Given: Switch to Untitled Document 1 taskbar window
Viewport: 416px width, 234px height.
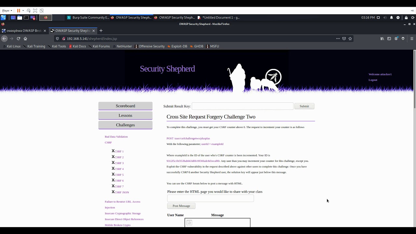Looking at the screenshot, I should coord(218,18).
